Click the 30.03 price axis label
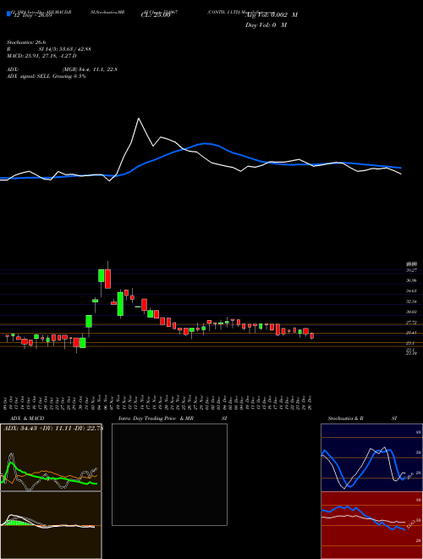Screen dimensions: 423x559 coord(411,312)
